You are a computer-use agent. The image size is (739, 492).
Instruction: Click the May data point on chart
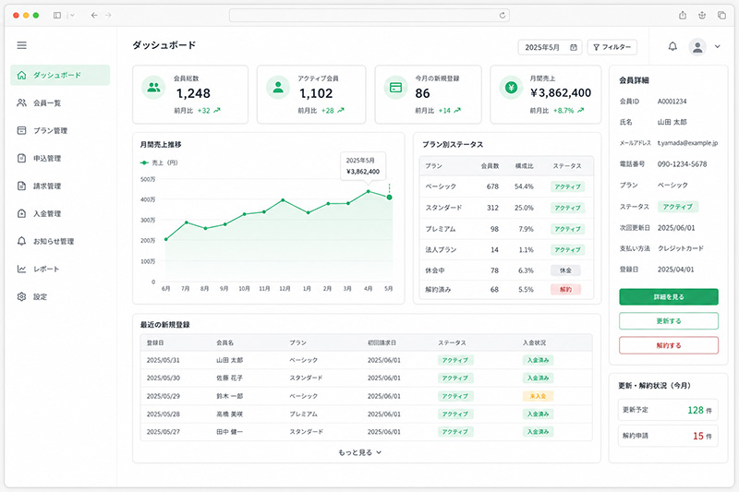(389, 198)
